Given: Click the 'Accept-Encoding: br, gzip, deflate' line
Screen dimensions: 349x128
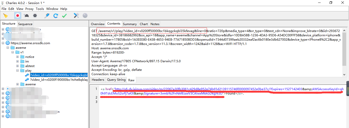Looking at the screenshot, I should tap(117, 70).
